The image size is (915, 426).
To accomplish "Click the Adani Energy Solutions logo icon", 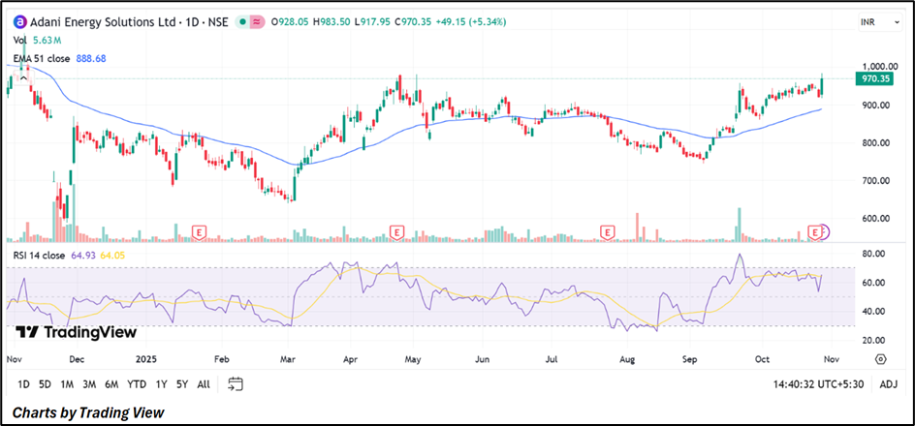I will click(x=19, y=21).
